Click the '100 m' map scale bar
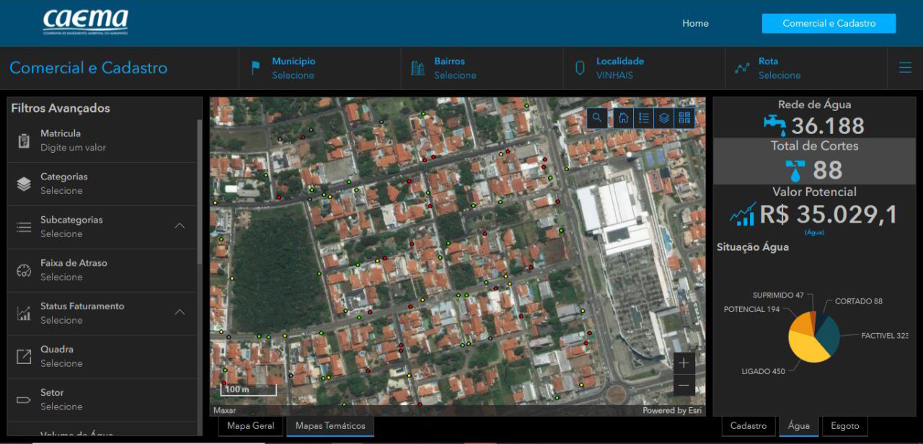 [248, 390]
